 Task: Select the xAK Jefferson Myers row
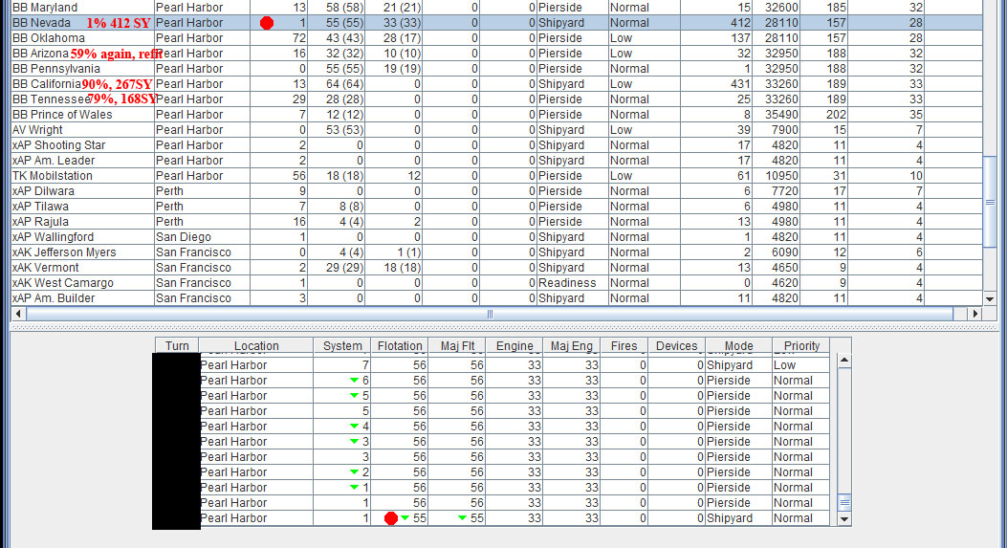[x=497, y=252]
